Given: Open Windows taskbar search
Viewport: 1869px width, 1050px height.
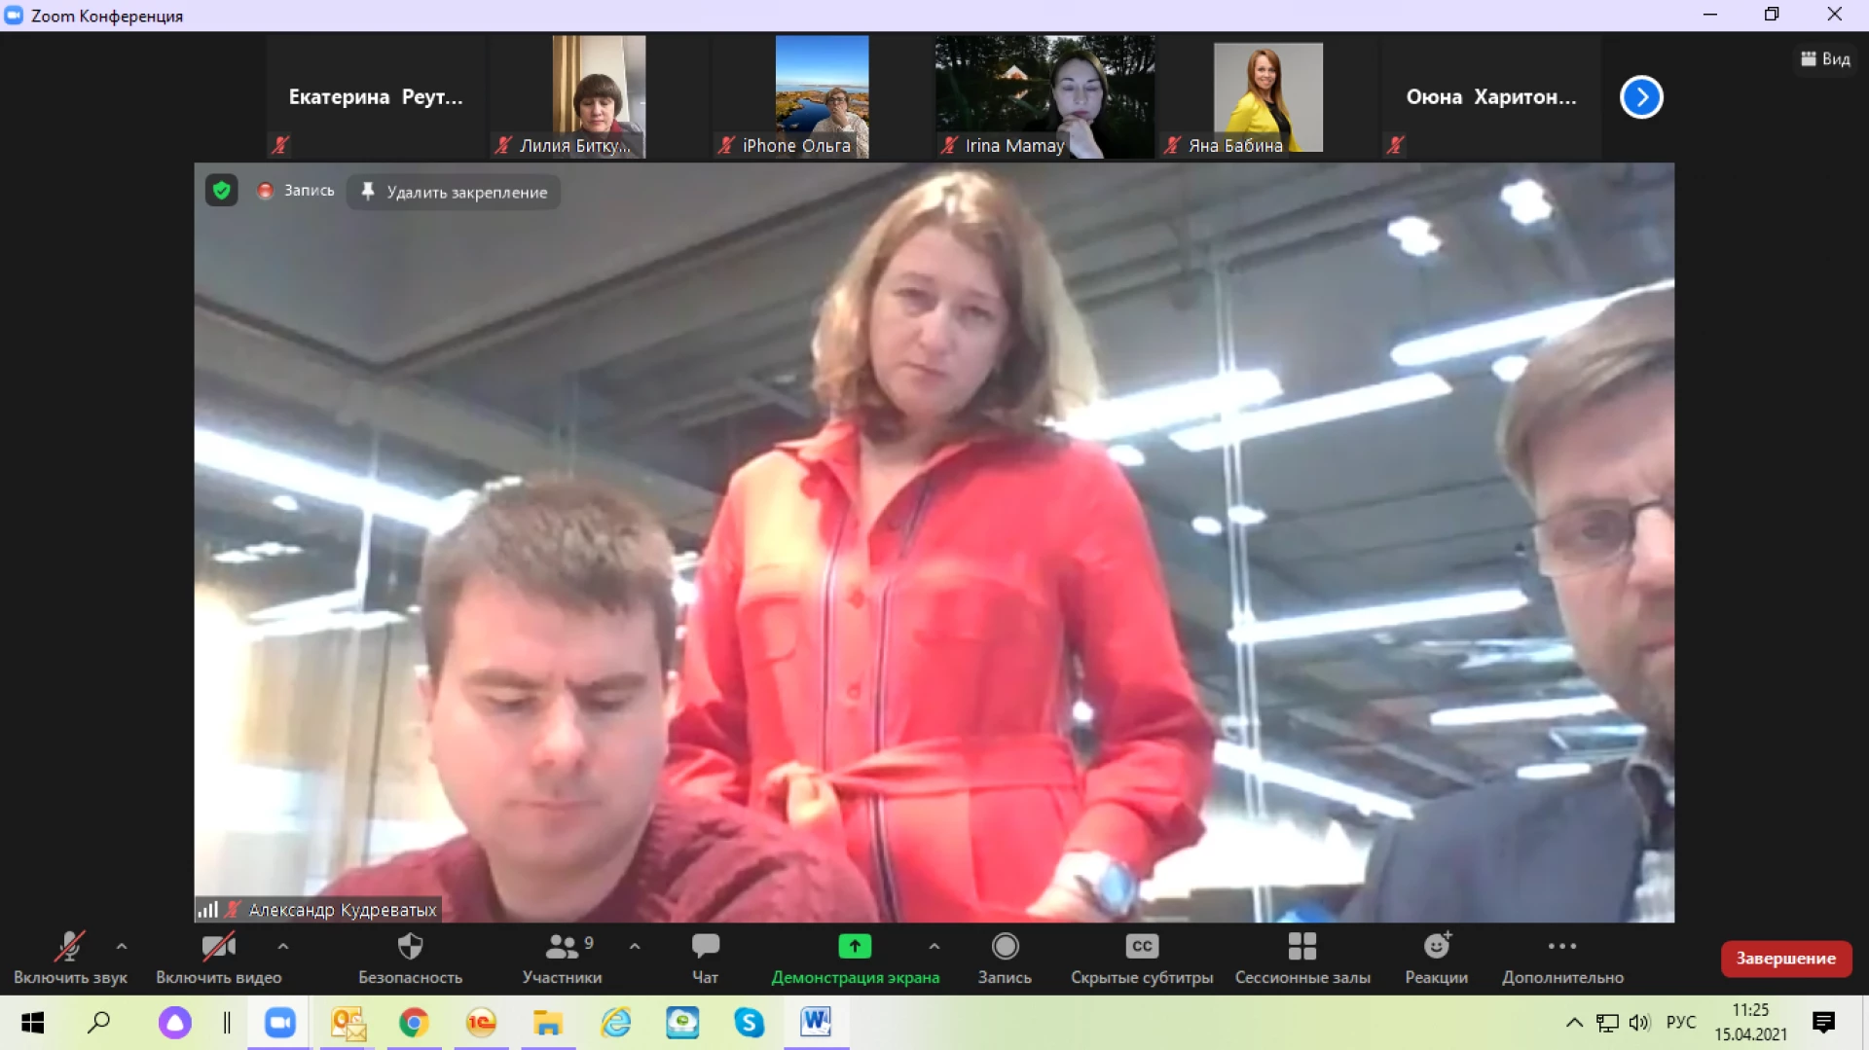Looking at the screenshot, I should [99, 1022].
